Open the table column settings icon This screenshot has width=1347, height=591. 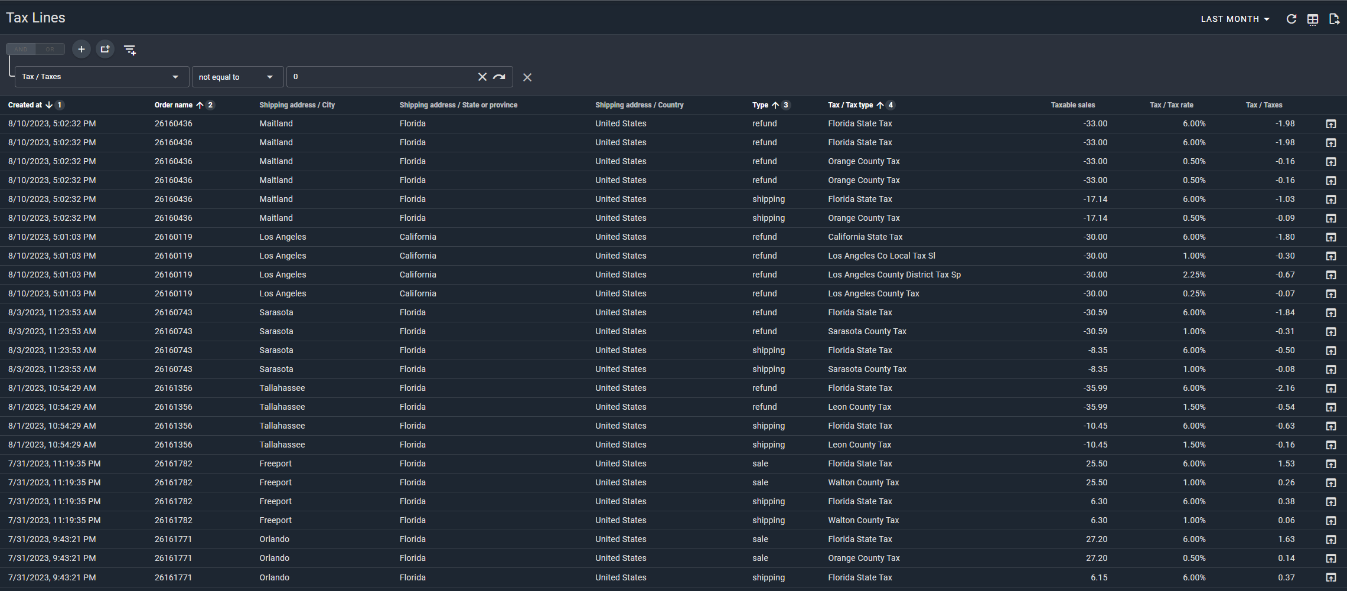[1312, 19]
